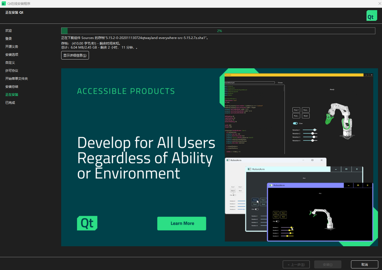Click the ACCESSIBLE PRODUCTS banner heading
The width and height of the screenshot is (382, 270).
click(126, 91)
